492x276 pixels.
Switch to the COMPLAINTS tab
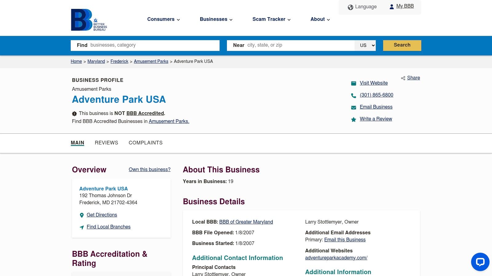(x=146, y=143)
